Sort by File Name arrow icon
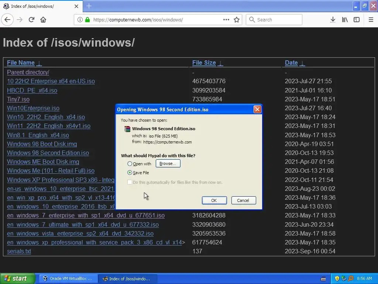378x284 pixels. click(39, 63)
